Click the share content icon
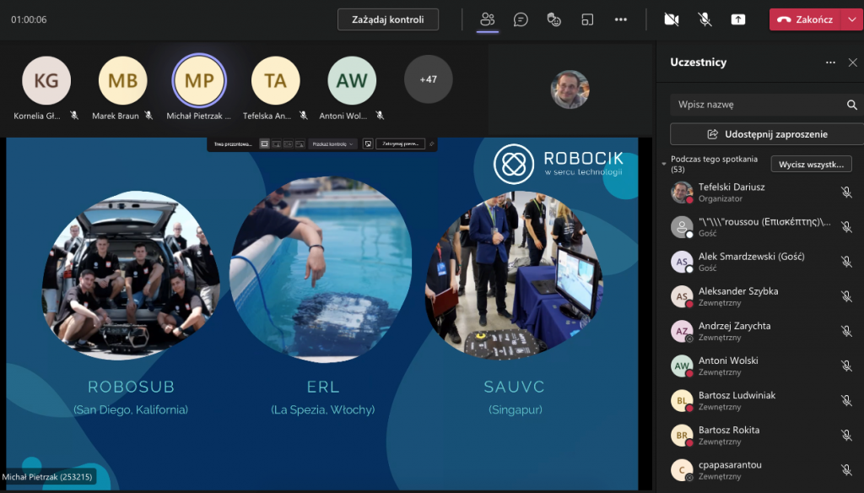Image resolution: width=864 pixels, height=493 pixels. 737,19
